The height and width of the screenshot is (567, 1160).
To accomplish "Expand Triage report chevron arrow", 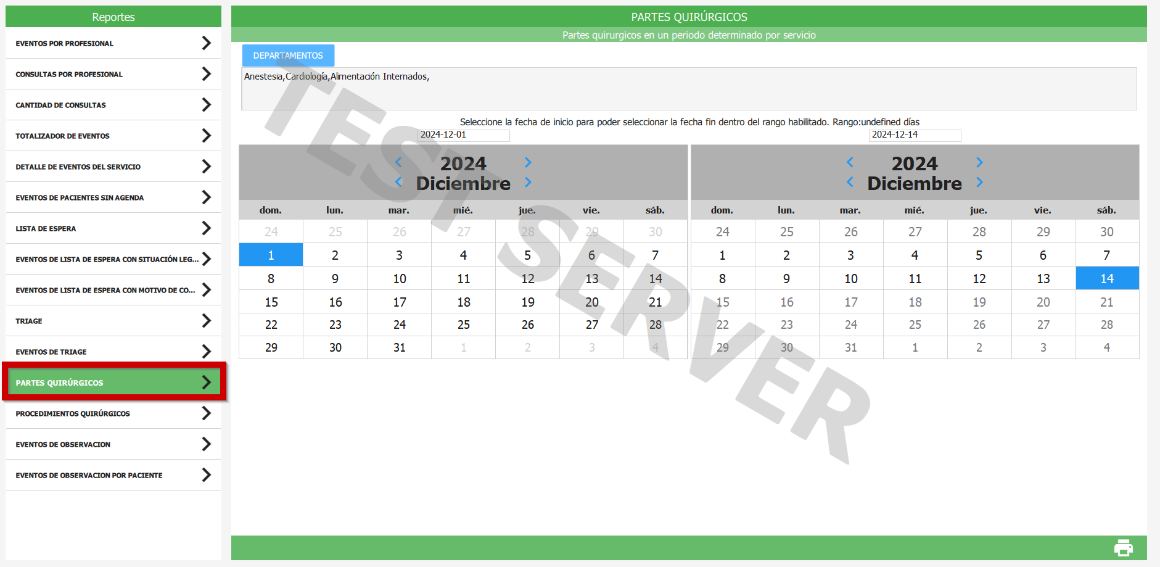I will click(206, 321).
